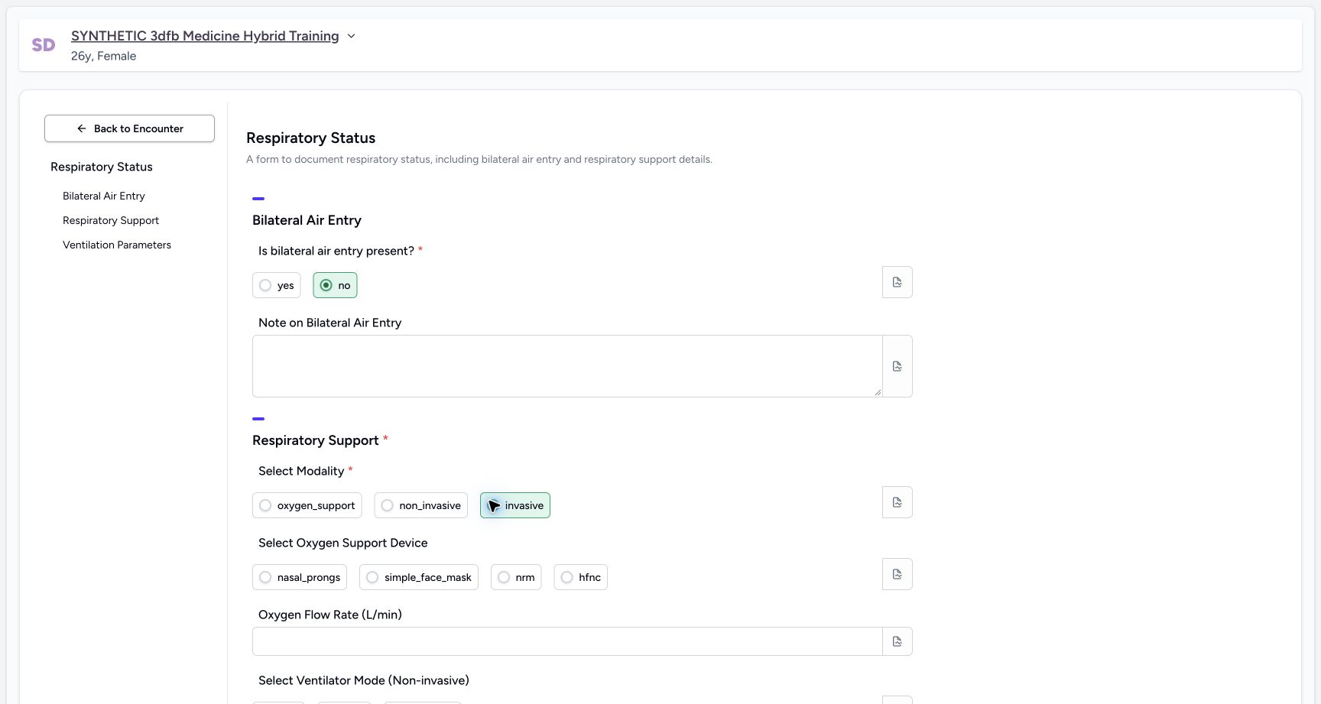Go to Bilateral Air Entry section in sidebar
1321x704 pixels.
click(x=104, y=196)
